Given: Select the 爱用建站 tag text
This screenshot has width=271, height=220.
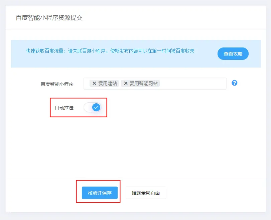Looking at the screenshot, I should pyautogui.click(x=108, y=84).
